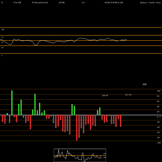Click the '(5,5' parameter text in header
The image size is (162, 162).
pos(83,3)
